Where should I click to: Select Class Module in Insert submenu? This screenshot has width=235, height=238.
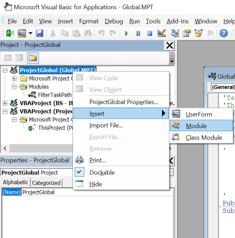(201, 137)
